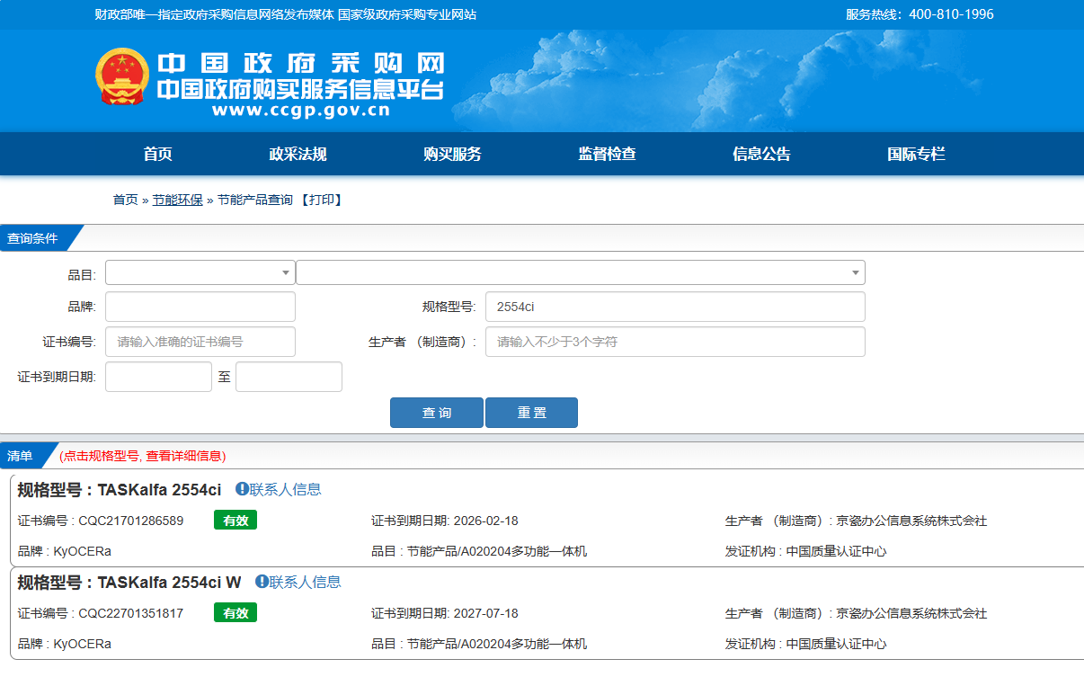The height and width of the screenshot is (677, 1084).
Task: Click the 证书到期日期 end date field
Action: click(x=289, y=377)
